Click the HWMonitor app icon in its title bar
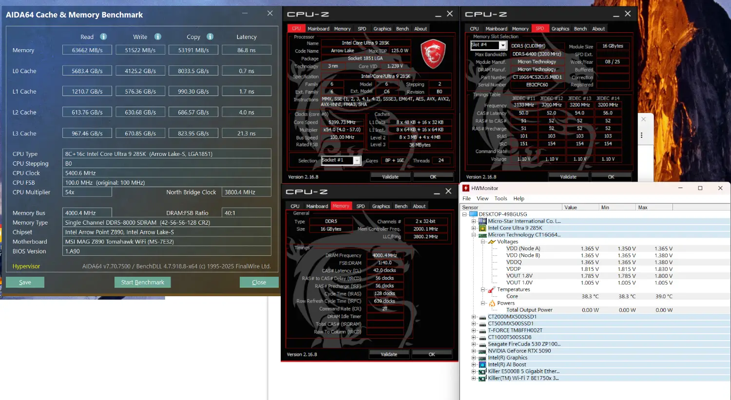 (466, 188)
